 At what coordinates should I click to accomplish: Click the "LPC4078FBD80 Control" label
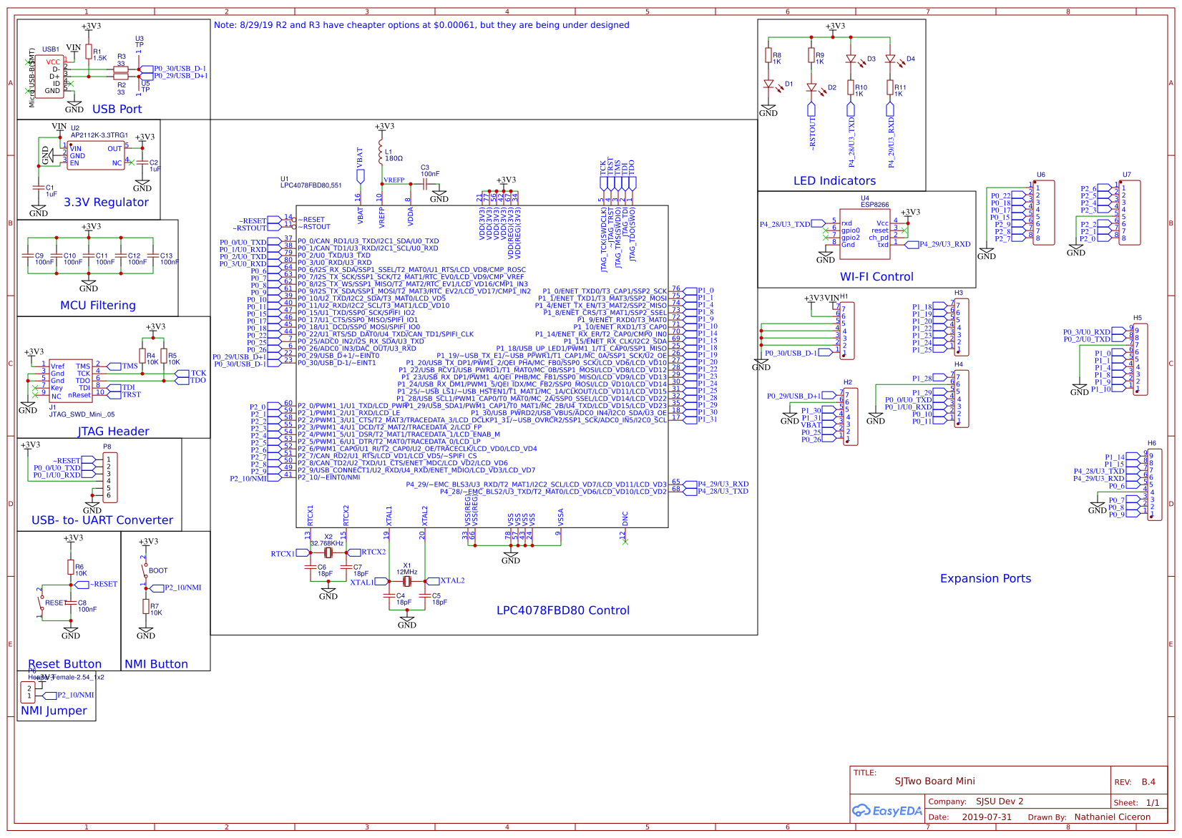click(x=564, y=610)
